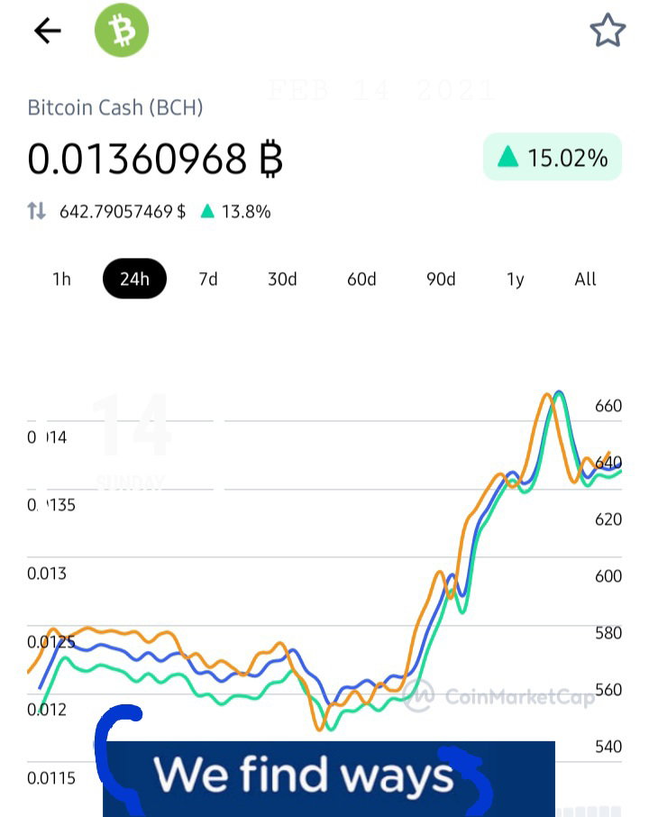Show the All time range

(x=585, y=280)
